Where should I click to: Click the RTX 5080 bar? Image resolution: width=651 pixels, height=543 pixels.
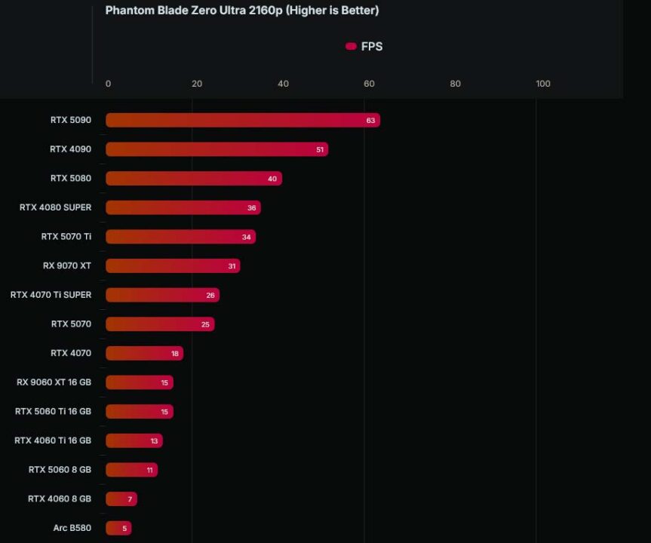[x=194, y=179]
